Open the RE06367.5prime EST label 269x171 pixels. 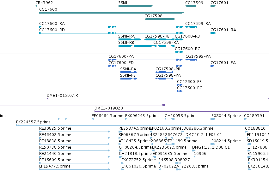[135, 135]
